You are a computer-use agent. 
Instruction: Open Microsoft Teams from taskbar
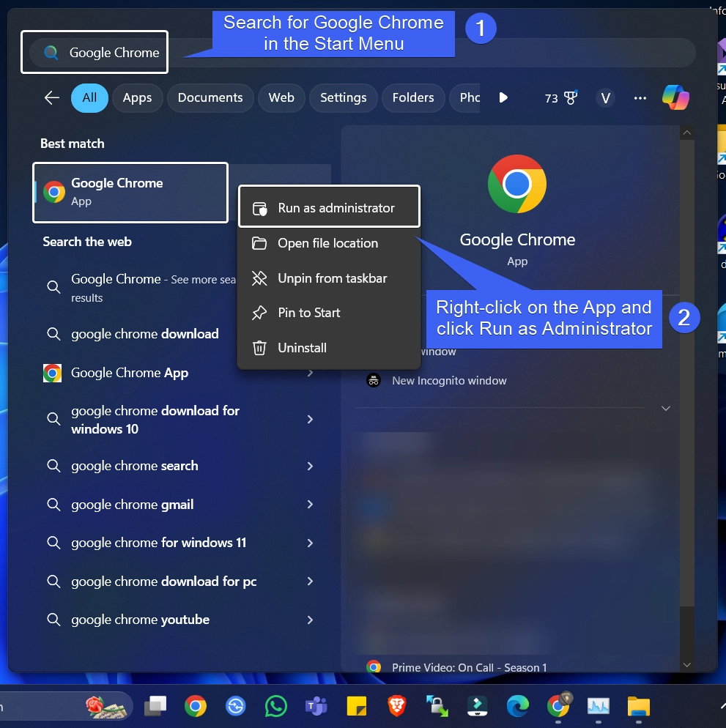(316, 706)
